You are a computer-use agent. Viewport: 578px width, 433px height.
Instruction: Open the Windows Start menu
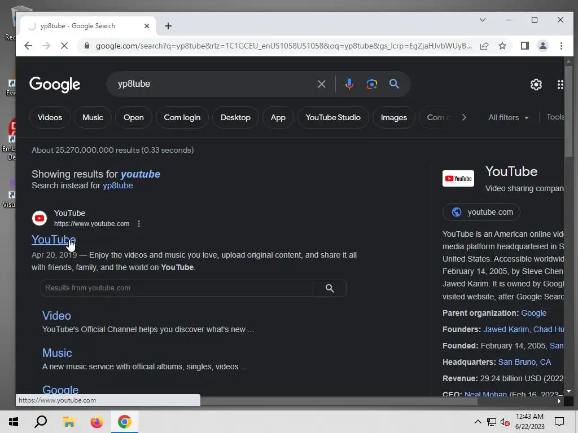[x=14, y=422]
